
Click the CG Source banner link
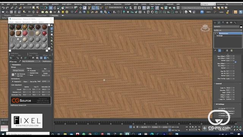[x=31, y=100]
